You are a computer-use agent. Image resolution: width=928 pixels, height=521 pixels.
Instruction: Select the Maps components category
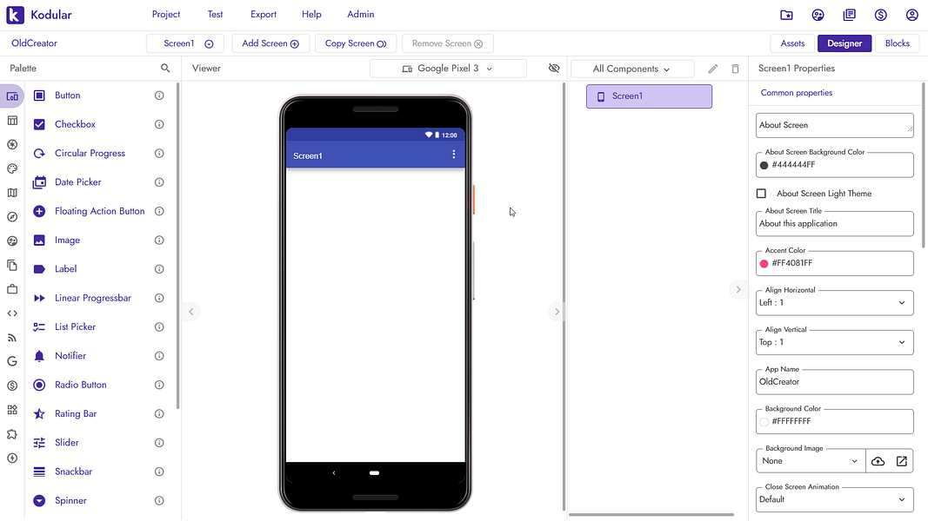pos(10,192)
